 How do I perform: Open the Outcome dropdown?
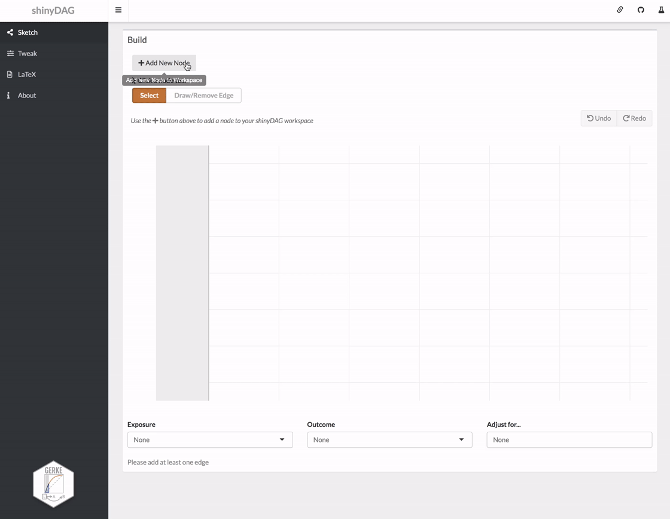(x=389, y=439)
